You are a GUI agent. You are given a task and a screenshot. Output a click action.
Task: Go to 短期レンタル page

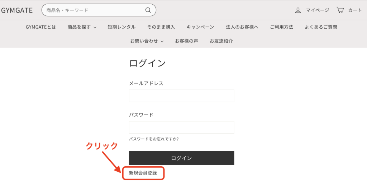(121, 27)
